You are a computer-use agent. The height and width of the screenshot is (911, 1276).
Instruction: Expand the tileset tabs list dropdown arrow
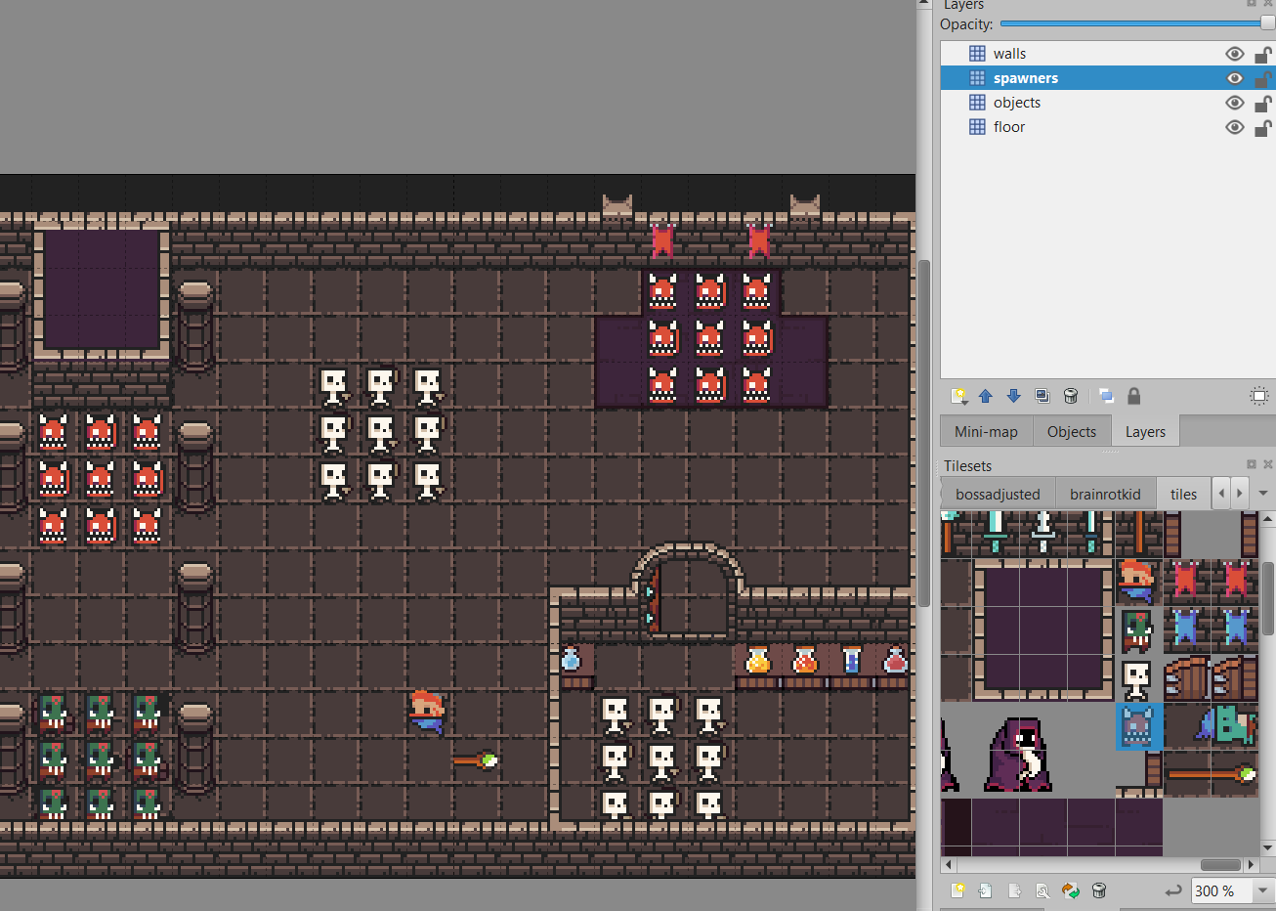[1262, 494]
